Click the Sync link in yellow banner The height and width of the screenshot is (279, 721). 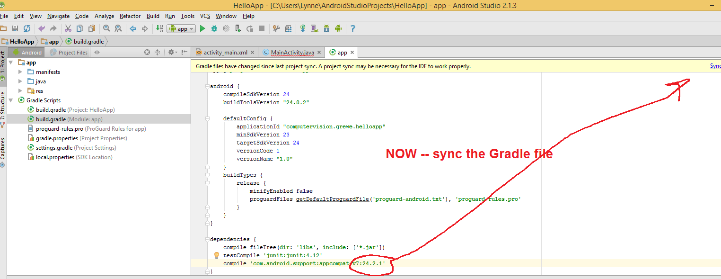[x=715, y=66]
